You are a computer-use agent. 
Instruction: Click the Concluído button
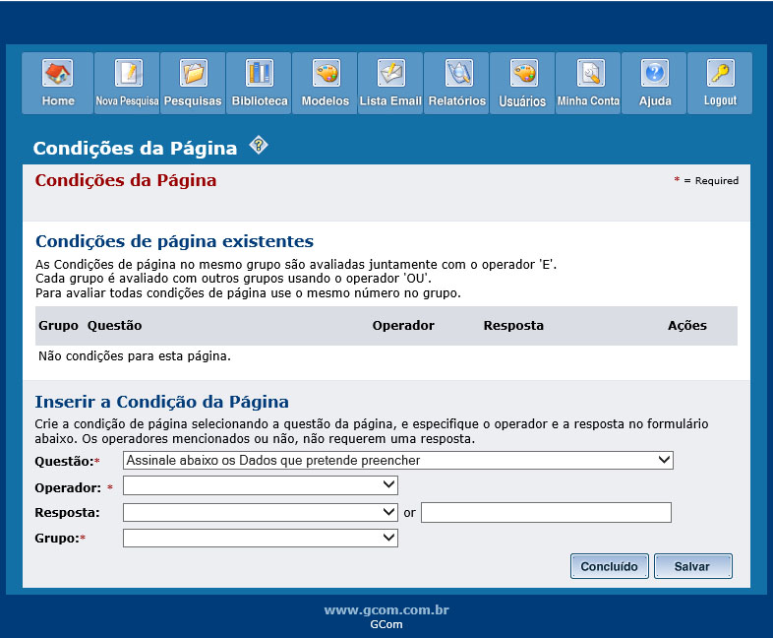[x=609, y=566]
